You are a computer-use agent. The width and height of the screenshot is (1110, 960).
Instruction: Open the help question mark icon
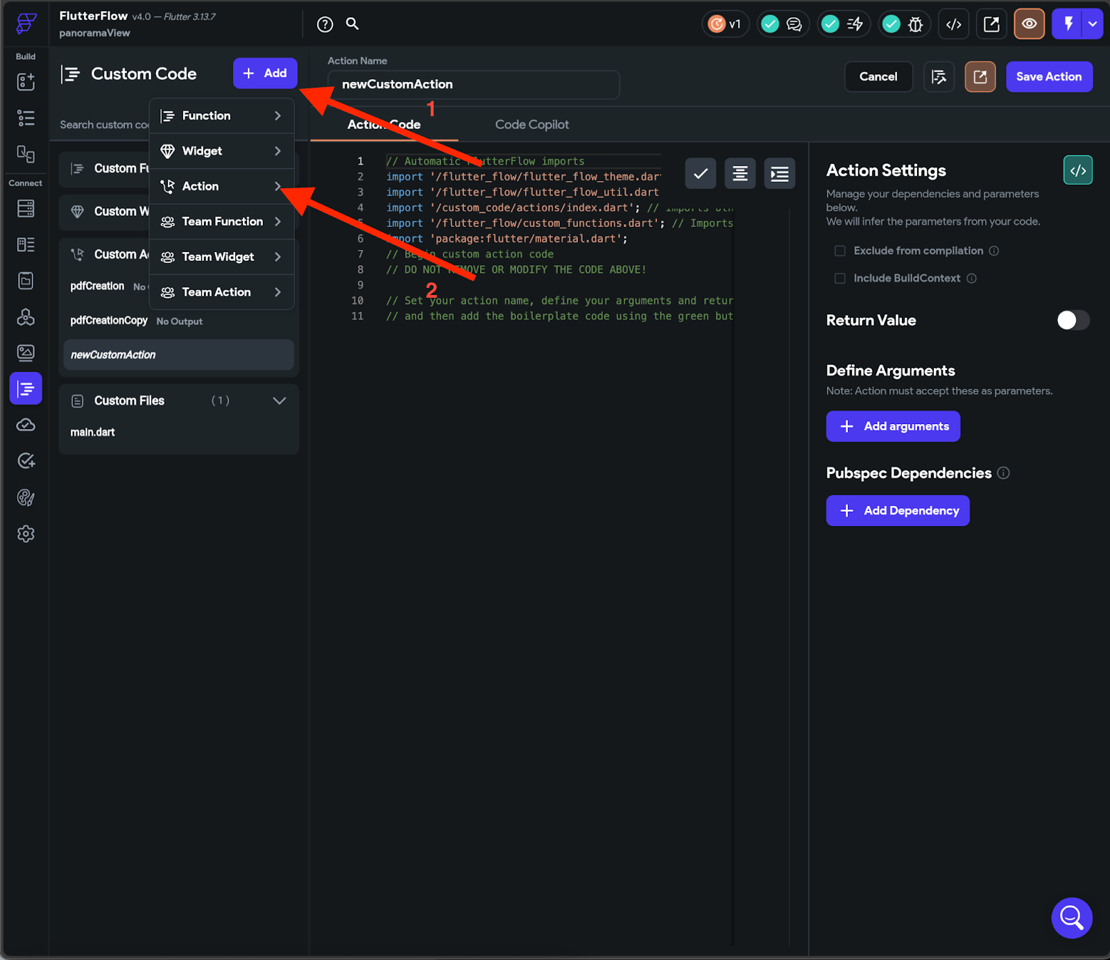[325, 24]
